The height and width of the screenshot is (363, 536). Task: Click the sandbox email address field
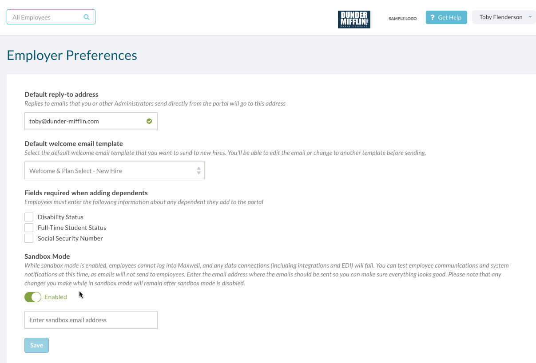click(91, 320)
